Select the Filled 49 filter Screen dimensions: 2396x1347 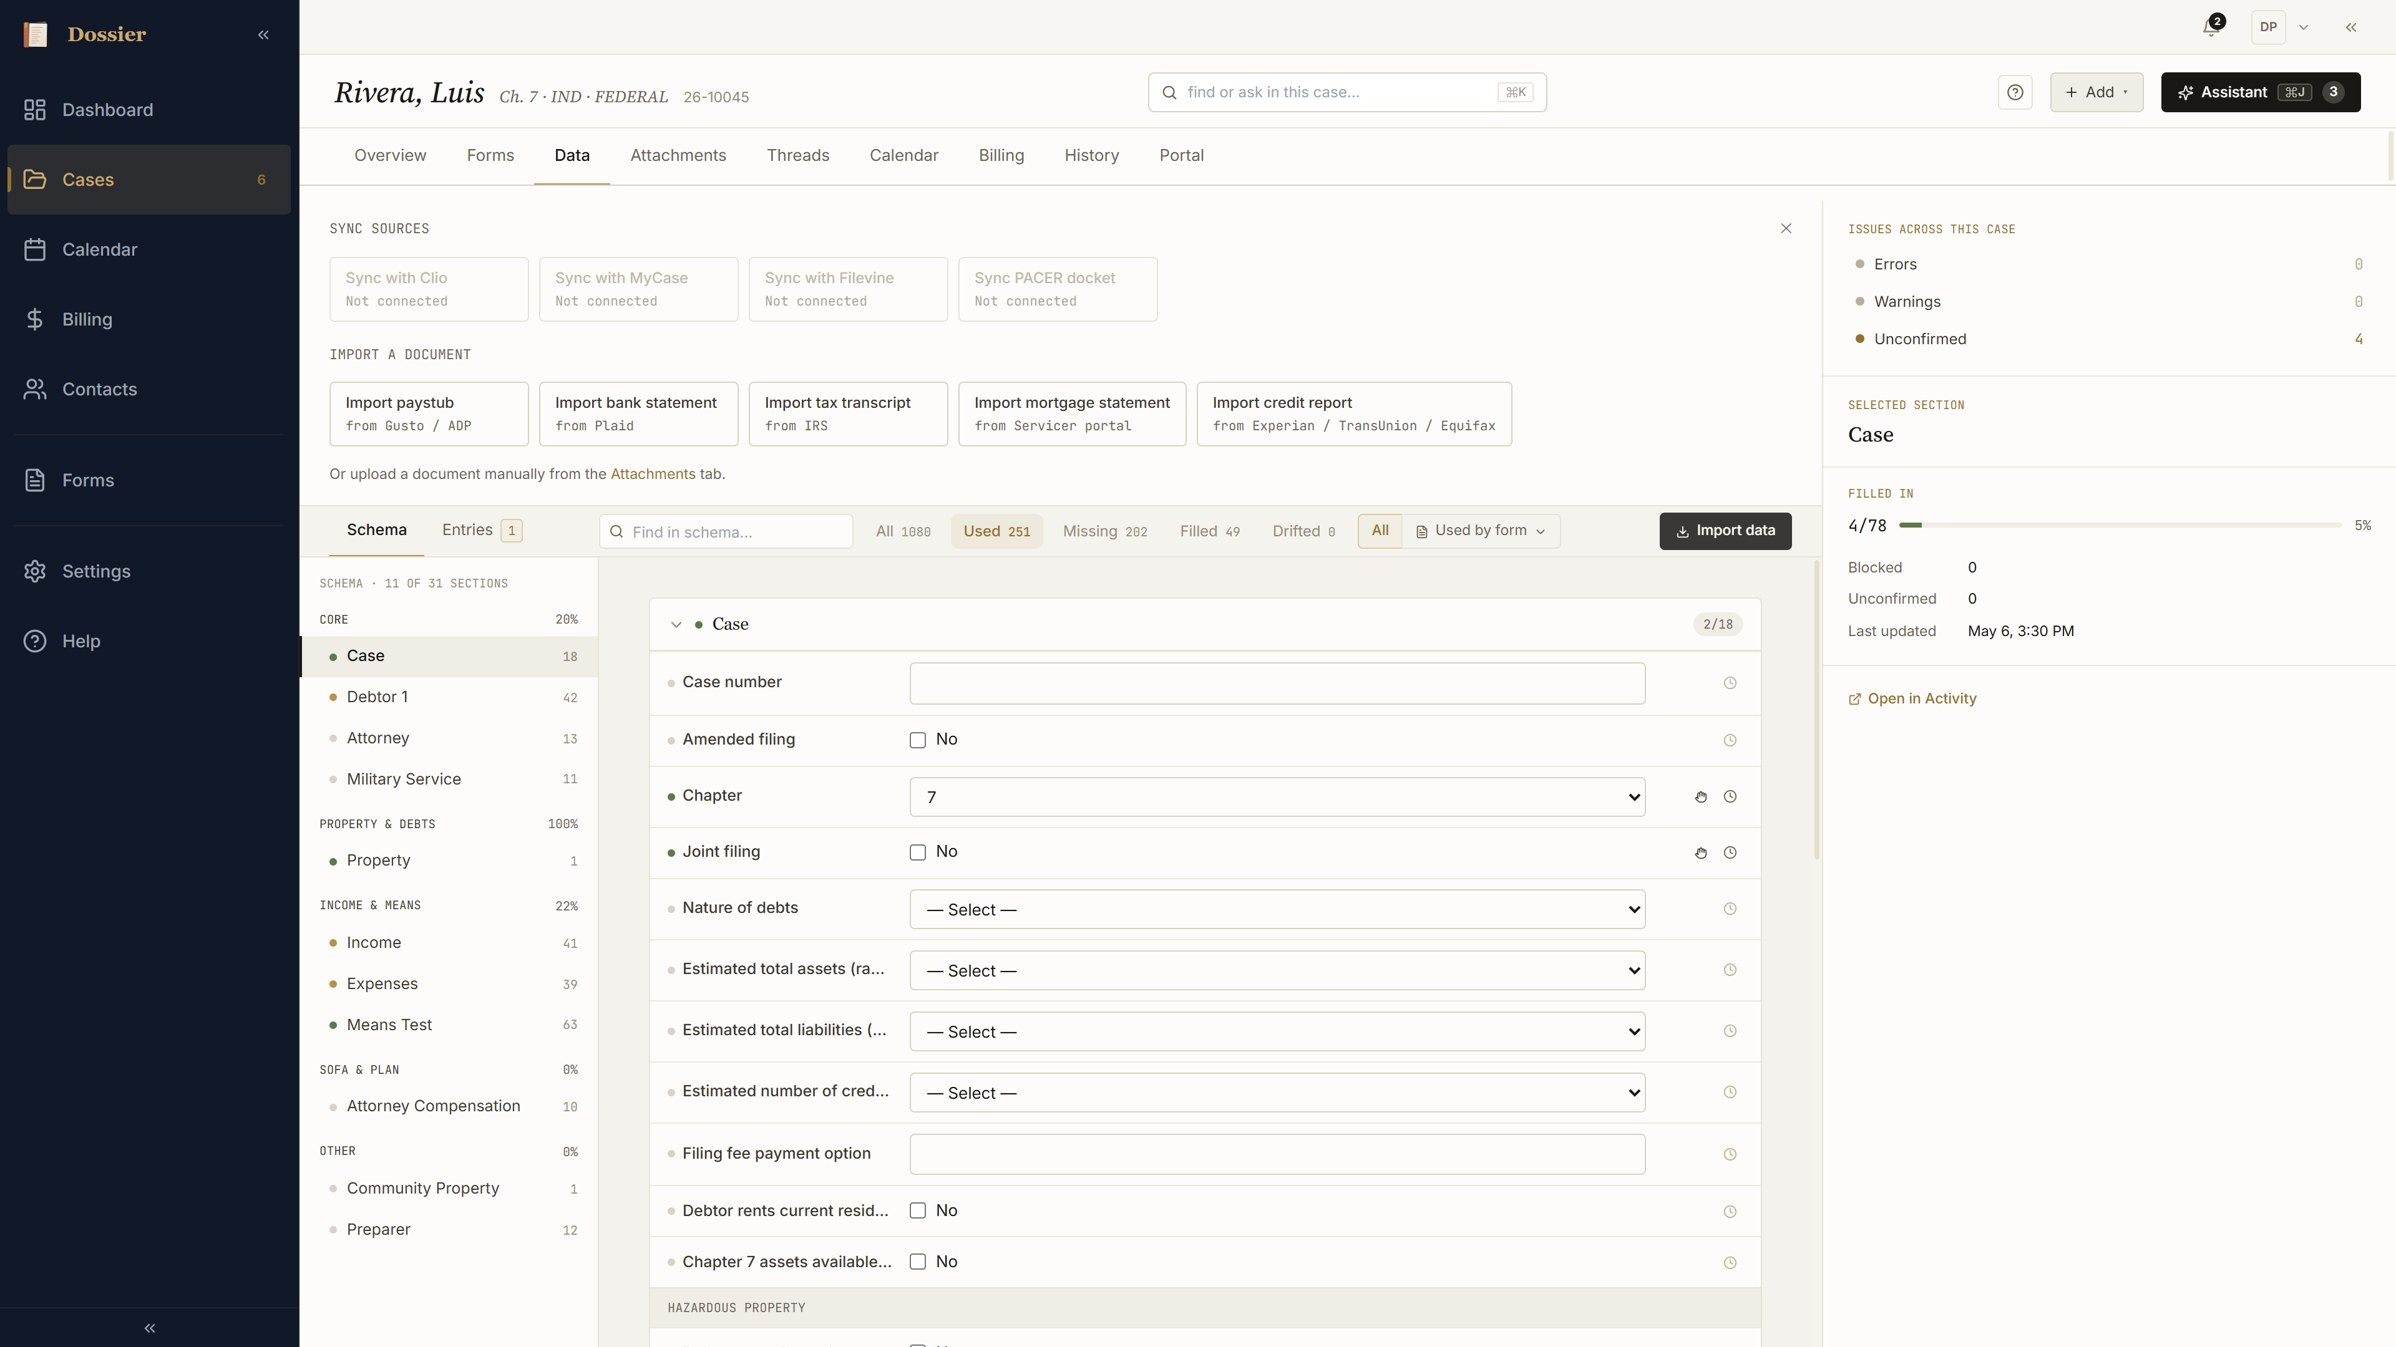pos(1210,531)
